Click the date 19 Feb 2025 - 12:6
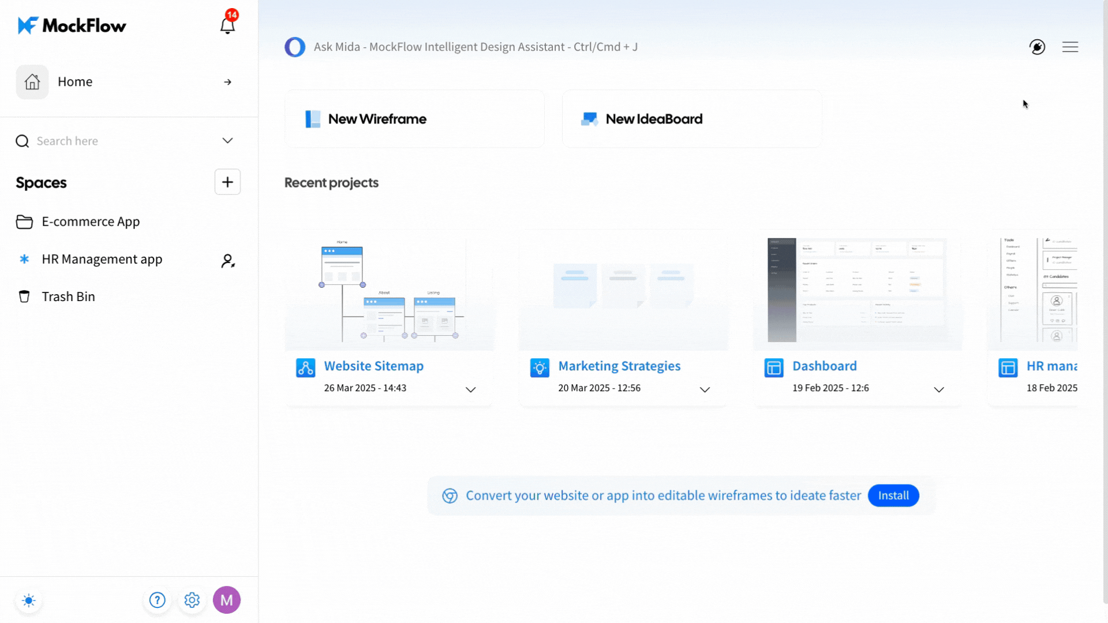 point(830,388)
